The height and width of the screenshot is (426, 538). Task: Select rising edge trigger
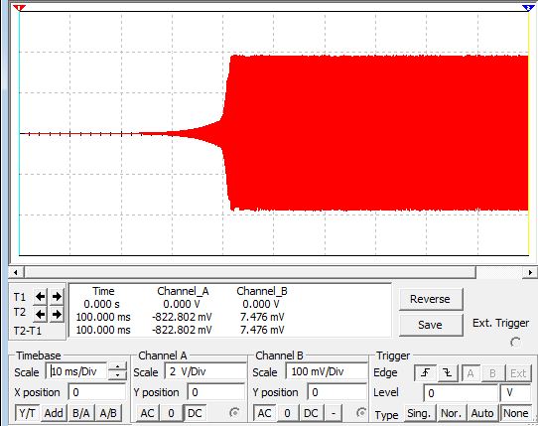(x=426, y=372)
